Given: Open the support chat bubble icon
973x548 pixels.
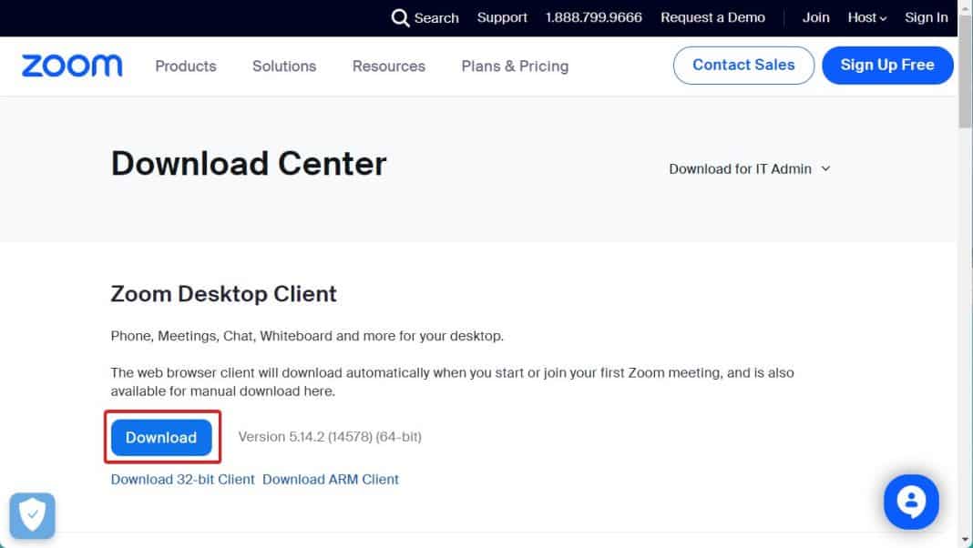Looking at the screenshot, I should 911,502.
